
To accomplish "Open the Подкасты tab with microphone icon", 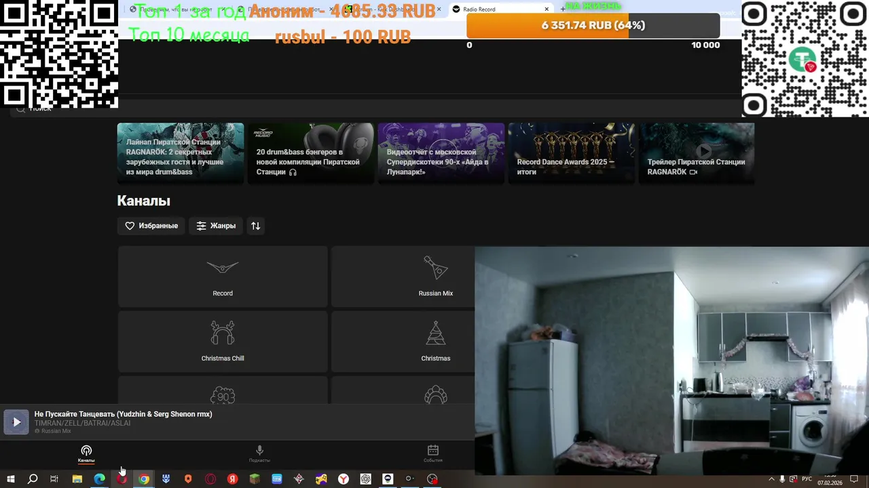I will pyautogui.click(x=259, y=454).
